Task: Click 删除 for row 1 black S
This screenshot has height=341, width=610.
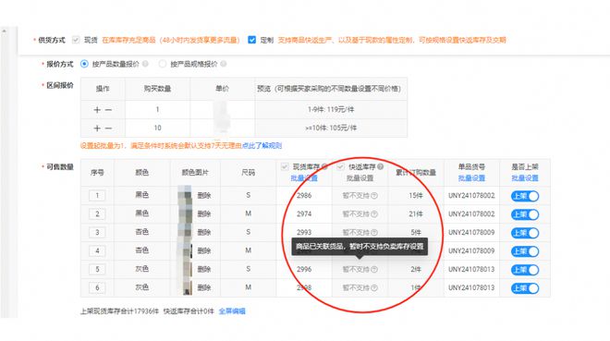Action: tap(204, 195)
